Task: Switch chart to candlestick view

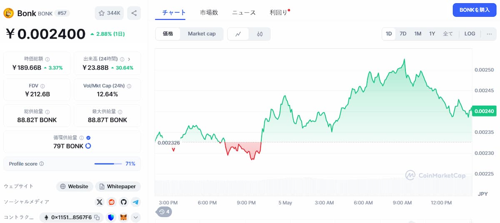Action: tap(260, 34)
